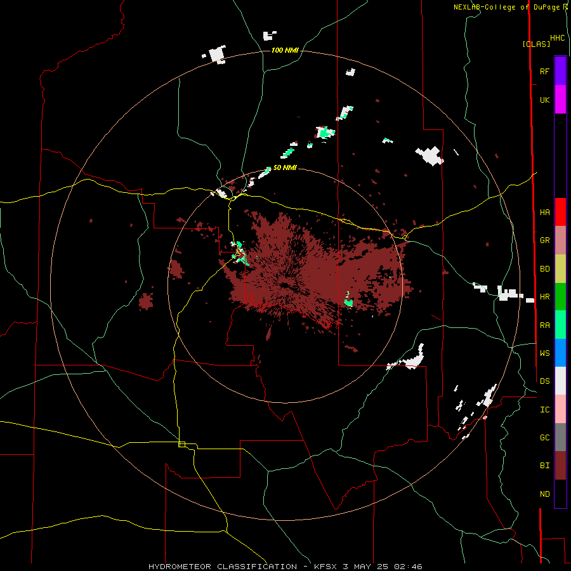
Task: Click the "3 MAY 25 02:46" timestamp
Action: pyautogui.click(x=383, y=567)
